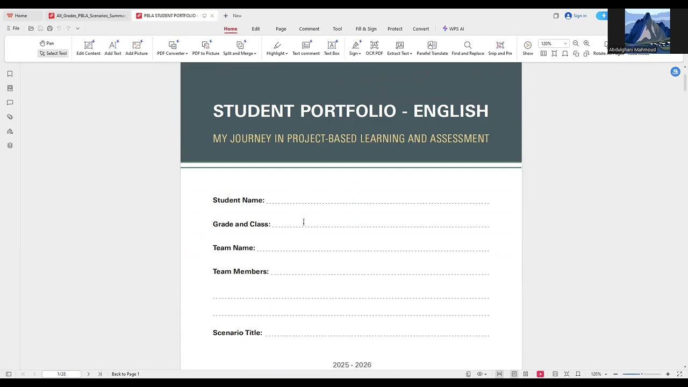Run OCR PDF recognition
The width and height of the screenshot is (688, 387).
pyautogui.click(x=374, y=48)
